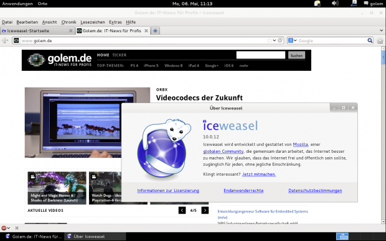Click the notification icon in top panel
This screenshot has height=241, width=386.
318,4
